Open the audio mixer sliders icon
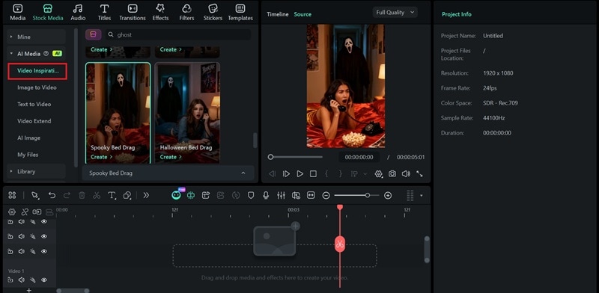 (282, 195)
